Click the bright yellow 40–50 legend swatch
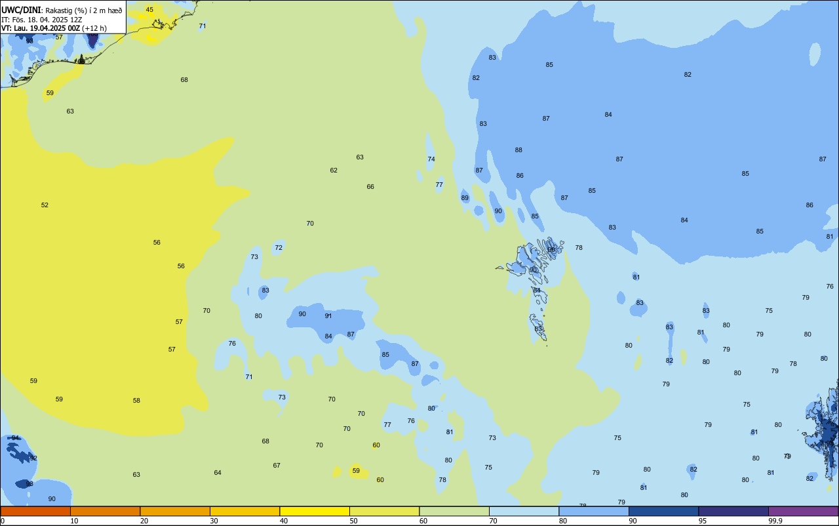Screen dimensions: 839x526 (x=315, y=512)
